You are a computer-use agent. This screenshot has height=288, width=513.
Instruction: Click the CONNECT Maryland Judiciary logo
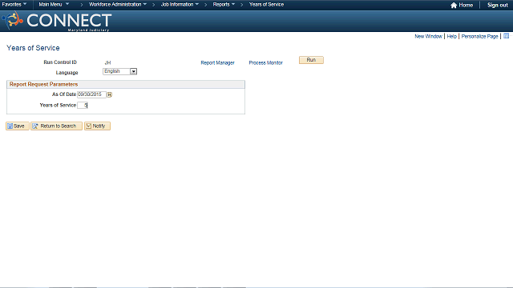tap(57, 22)
